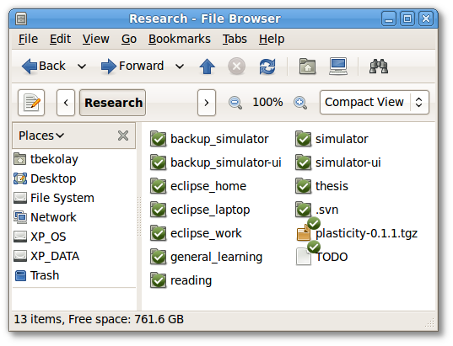Go Back to the previous location
Screen dimensions: 453x346
pyautogui.click(x=44, y=66)
